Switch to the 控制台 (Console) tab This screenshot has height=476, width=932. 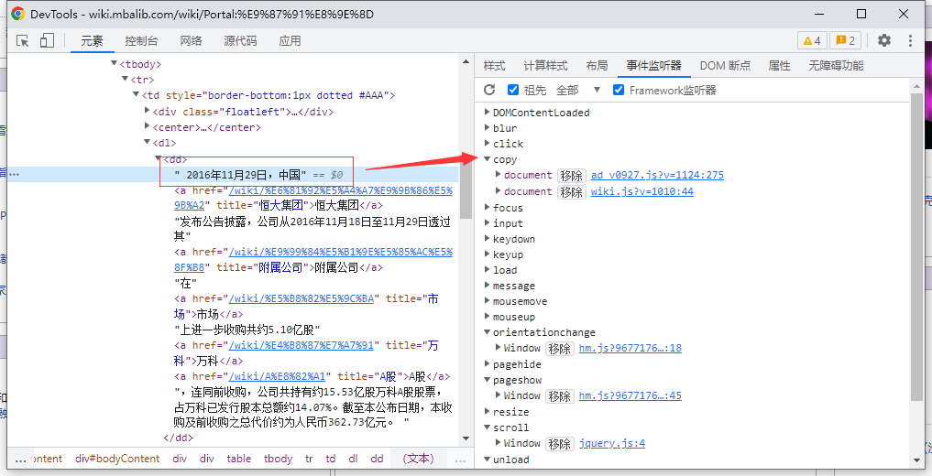tap(141, 41)
